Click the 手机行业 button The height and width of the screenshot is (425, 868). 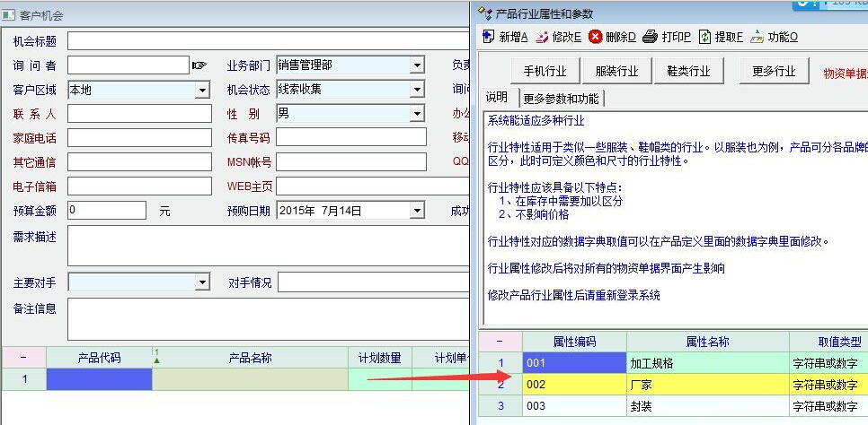coord(545,72)
